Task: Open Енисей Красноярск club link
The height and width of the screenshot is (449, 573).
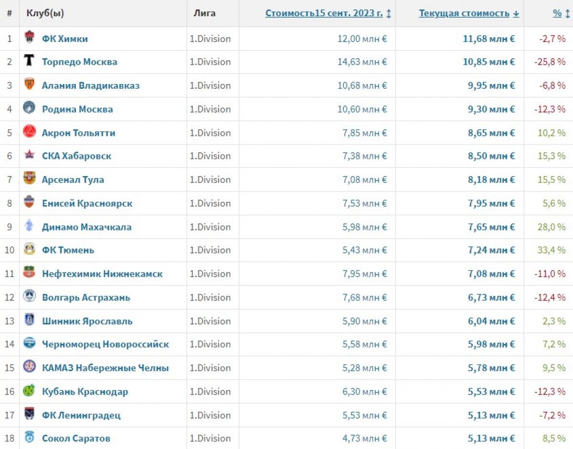Action: (x=87, y=203)
